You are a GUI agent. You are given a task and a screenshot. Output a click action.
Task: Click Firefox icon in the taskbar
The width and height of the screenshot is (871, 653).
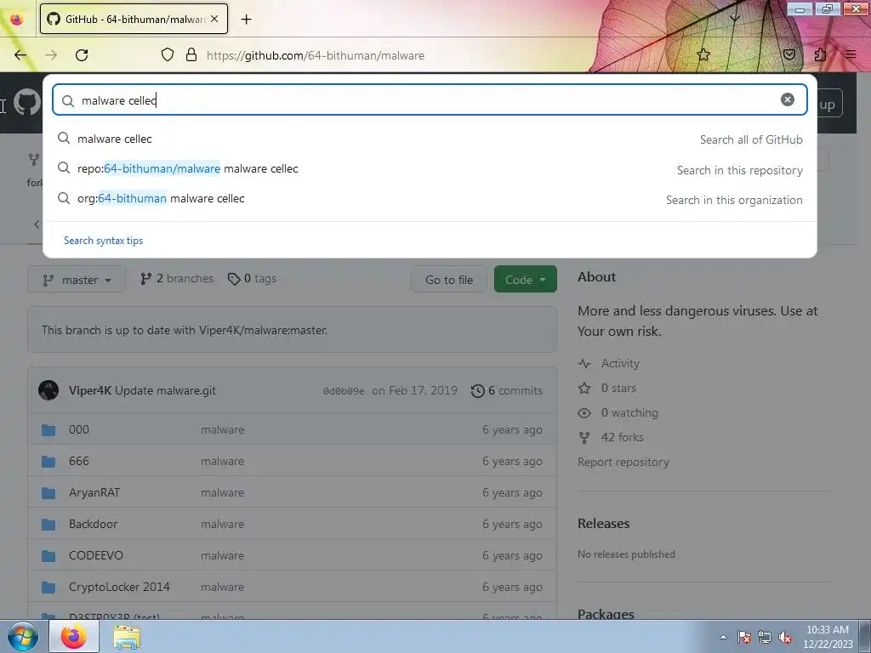coord(74,636)
